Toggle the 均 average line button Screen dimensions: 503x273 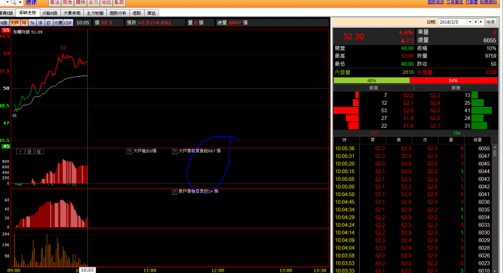point(24,23)
